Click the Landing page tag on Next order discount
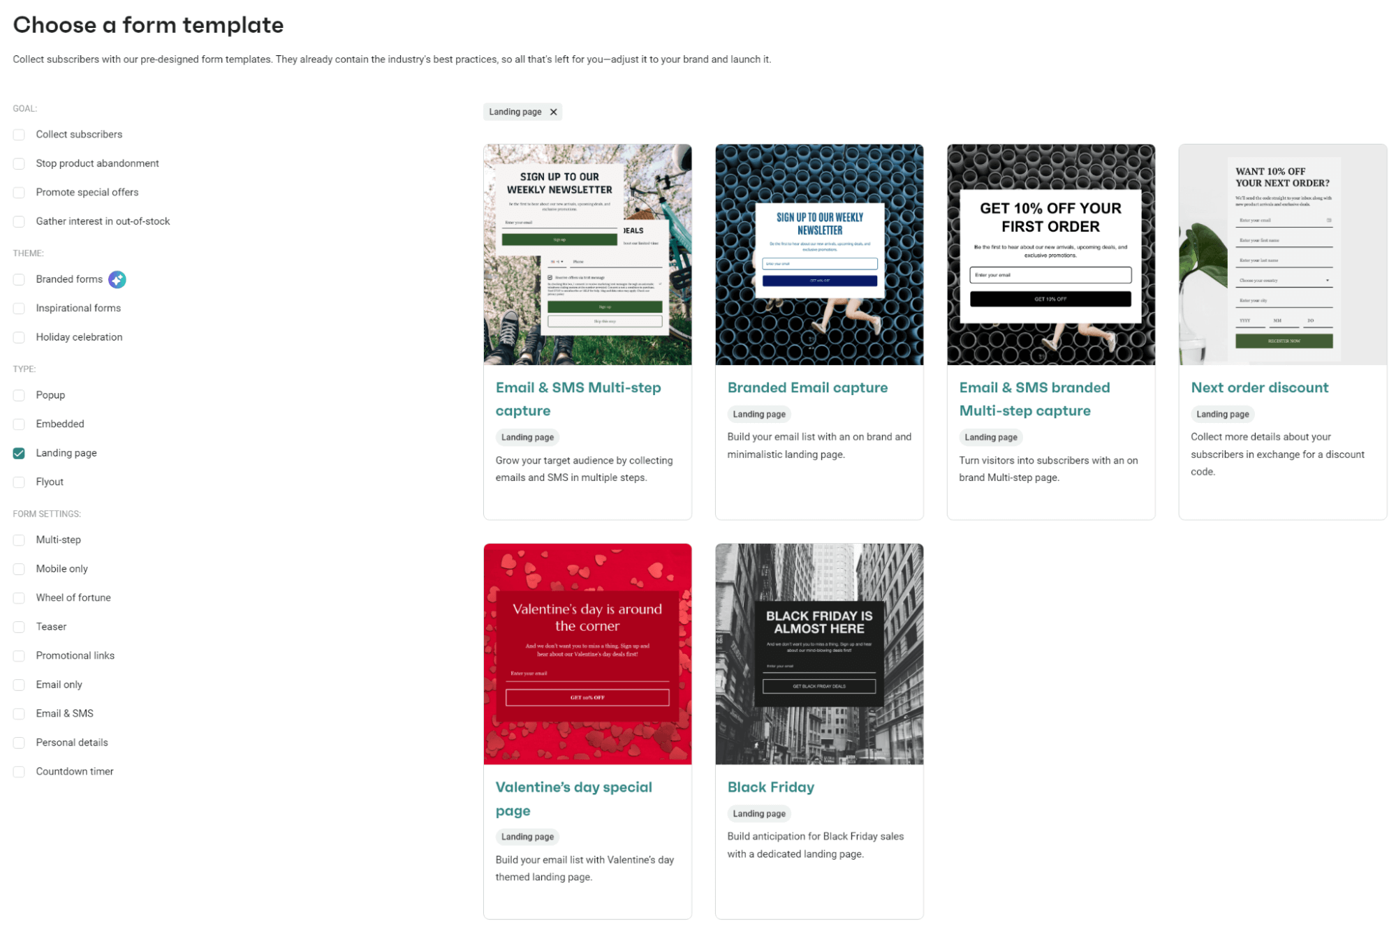 tap(1223, 414)
